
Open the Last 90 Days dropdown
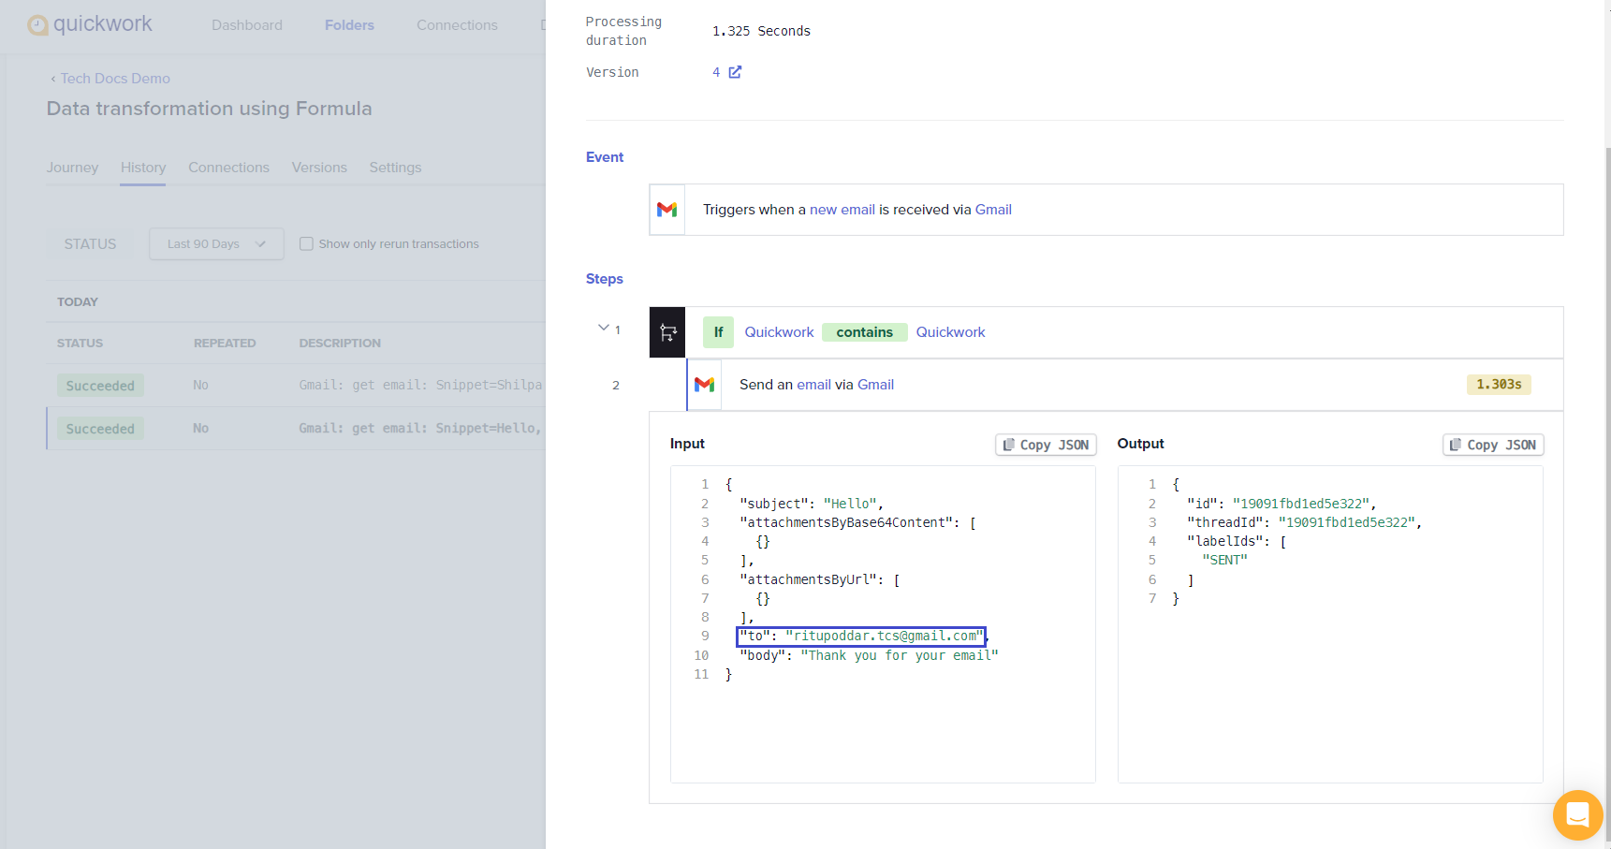coord(216,244)
